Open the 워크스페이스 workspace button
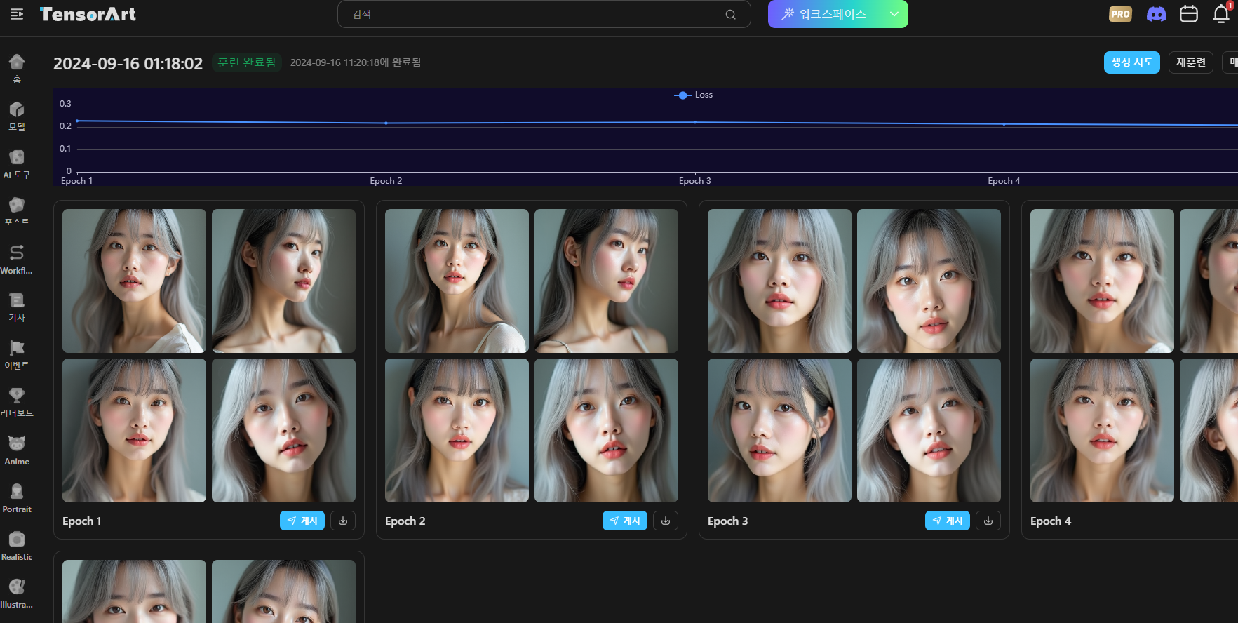The height and width of the screenshot is (623, 1238). (824, 14)
